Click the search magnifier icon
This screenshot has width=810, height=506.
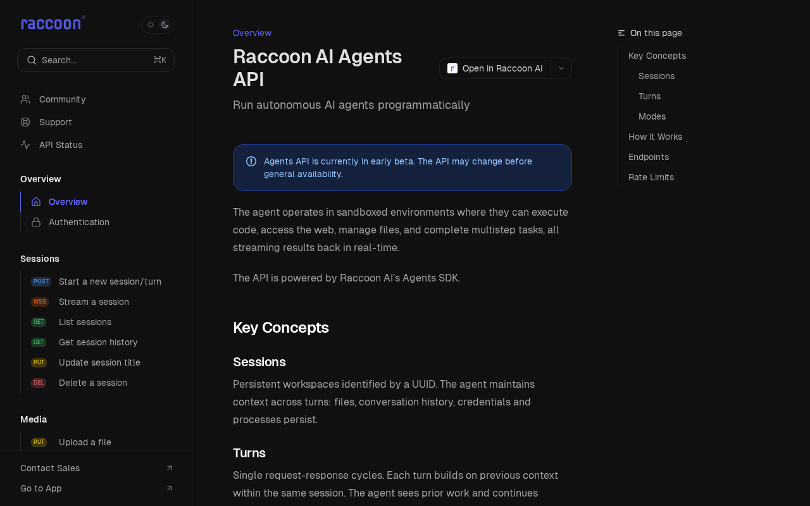[32, 60]
